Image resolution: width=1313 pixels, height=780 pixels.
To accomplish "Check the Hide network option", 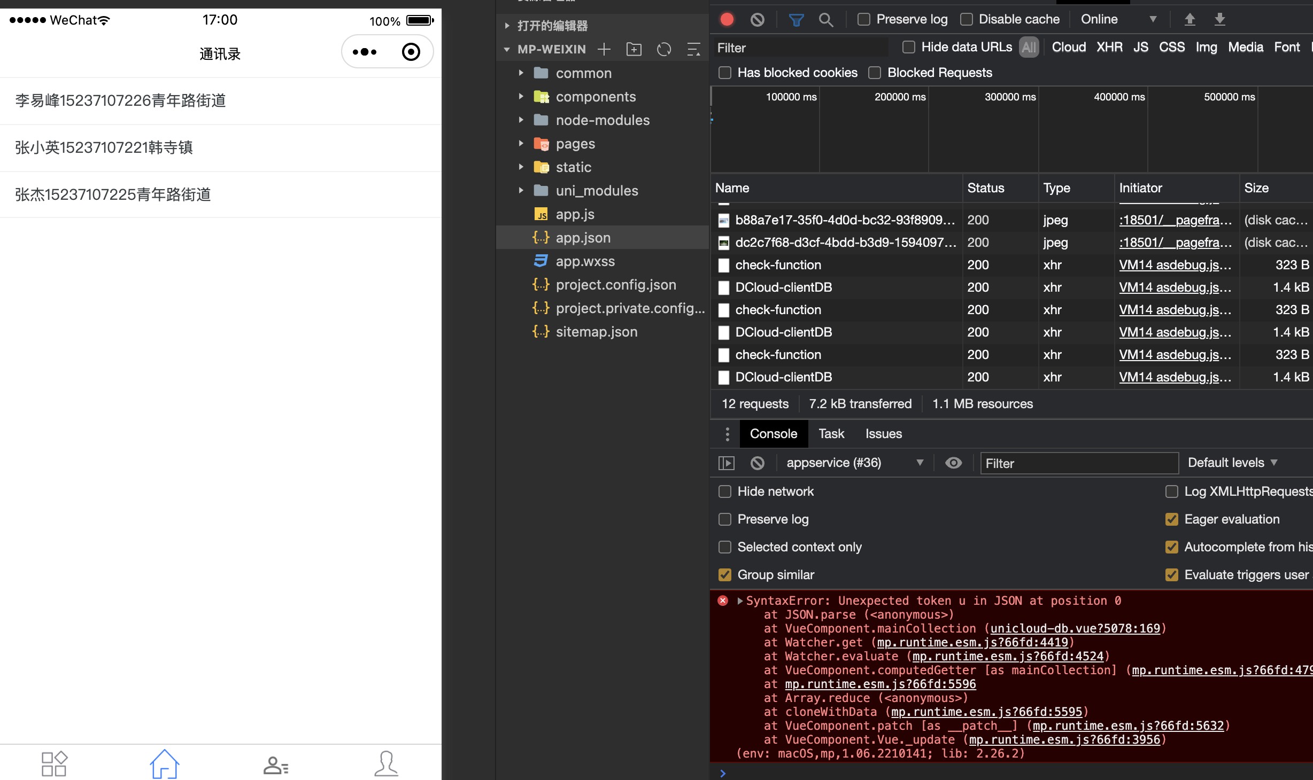I will 725,492.
